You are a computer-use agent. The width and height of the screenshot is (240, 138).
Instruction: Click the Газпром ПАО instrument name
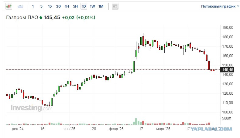click(22, 17)
